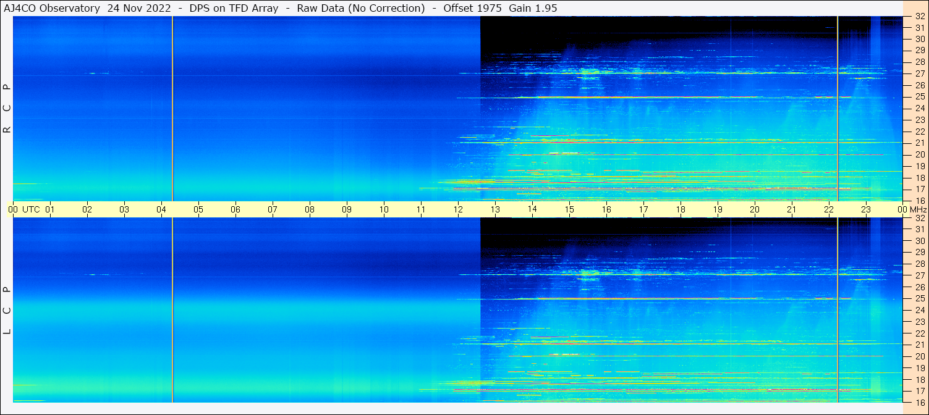The image size is (929, 415).
Task: Click the "R C P" panel label
Action: point(7,109)
